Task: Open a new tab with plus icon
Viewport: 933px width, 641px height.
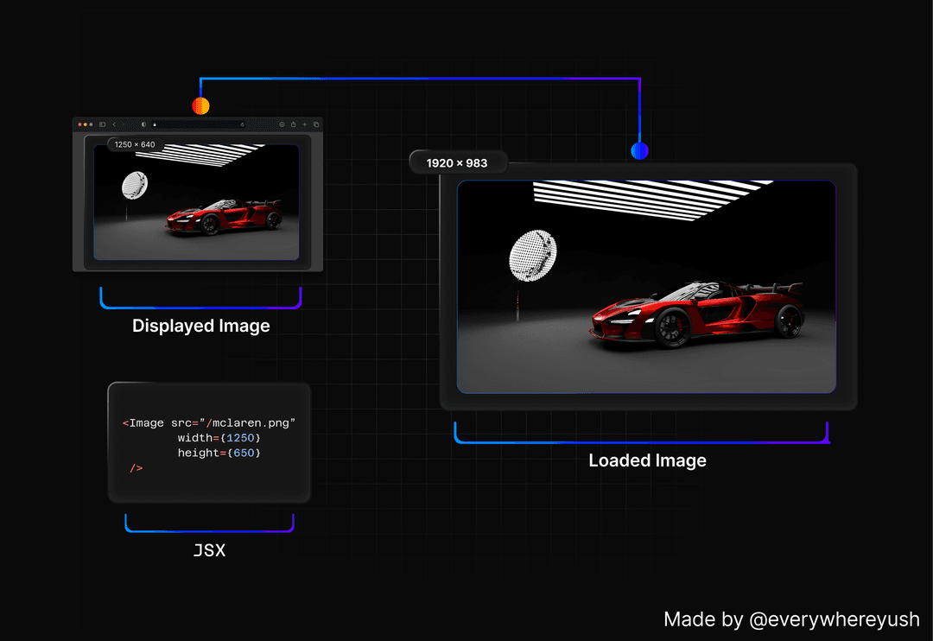Action: pos(305,124)
